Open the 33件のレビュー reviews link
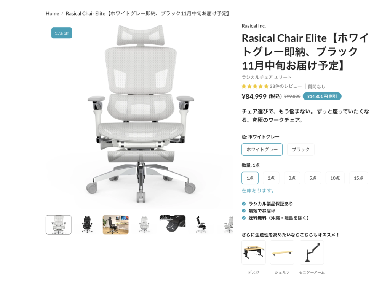Viewport: 390px width, 287px height. pyautogui.click(x=286, y=86)
